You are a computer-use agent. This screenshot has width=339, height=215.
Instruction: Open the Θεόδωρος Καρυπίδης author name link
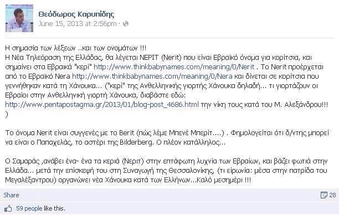(76, 14)
